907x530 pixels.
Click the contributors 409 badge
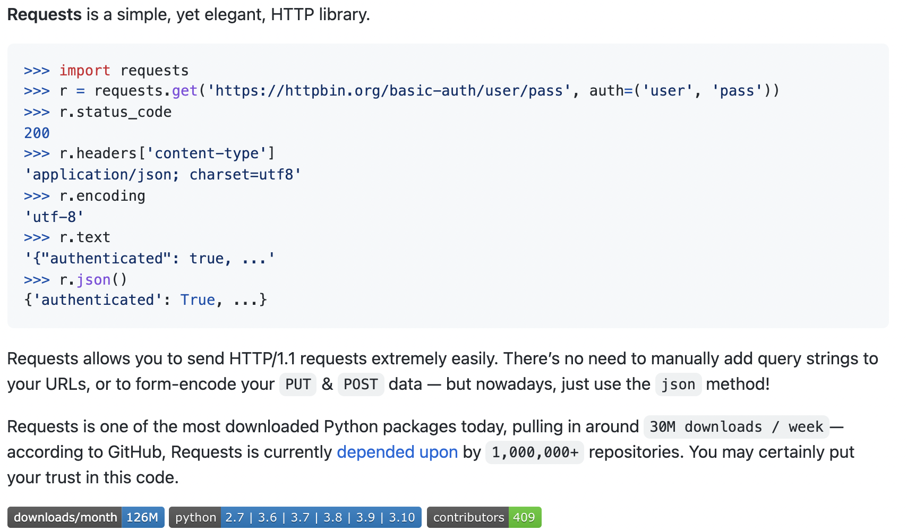point(484,517)
